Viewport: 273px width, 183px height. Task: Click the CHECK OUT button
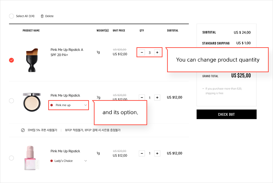point(226,114)
